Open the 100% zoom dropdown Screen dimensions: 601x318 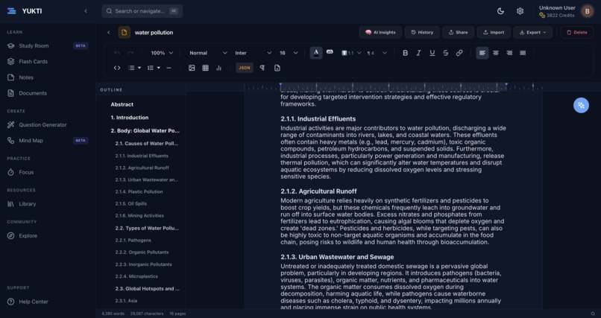click(162, 53)
